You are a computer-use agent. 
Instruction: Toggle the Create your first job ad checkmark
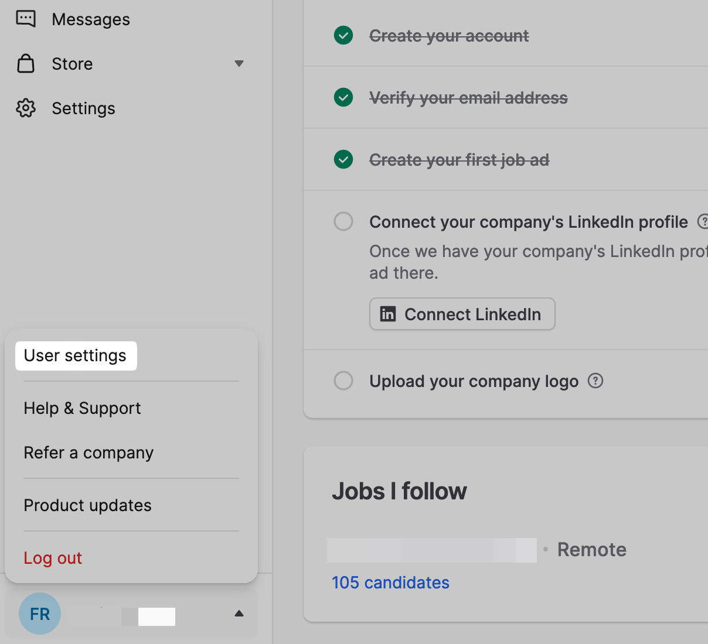tap(343, 160)
